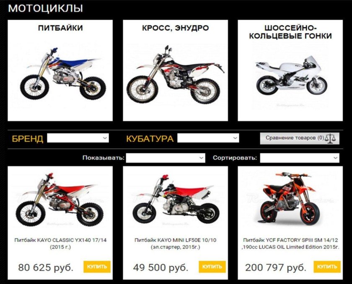Buy the KAYO MINI LF50E pitbike
Viewport: 352px width, 284px height.
click(x=212, y=267)
